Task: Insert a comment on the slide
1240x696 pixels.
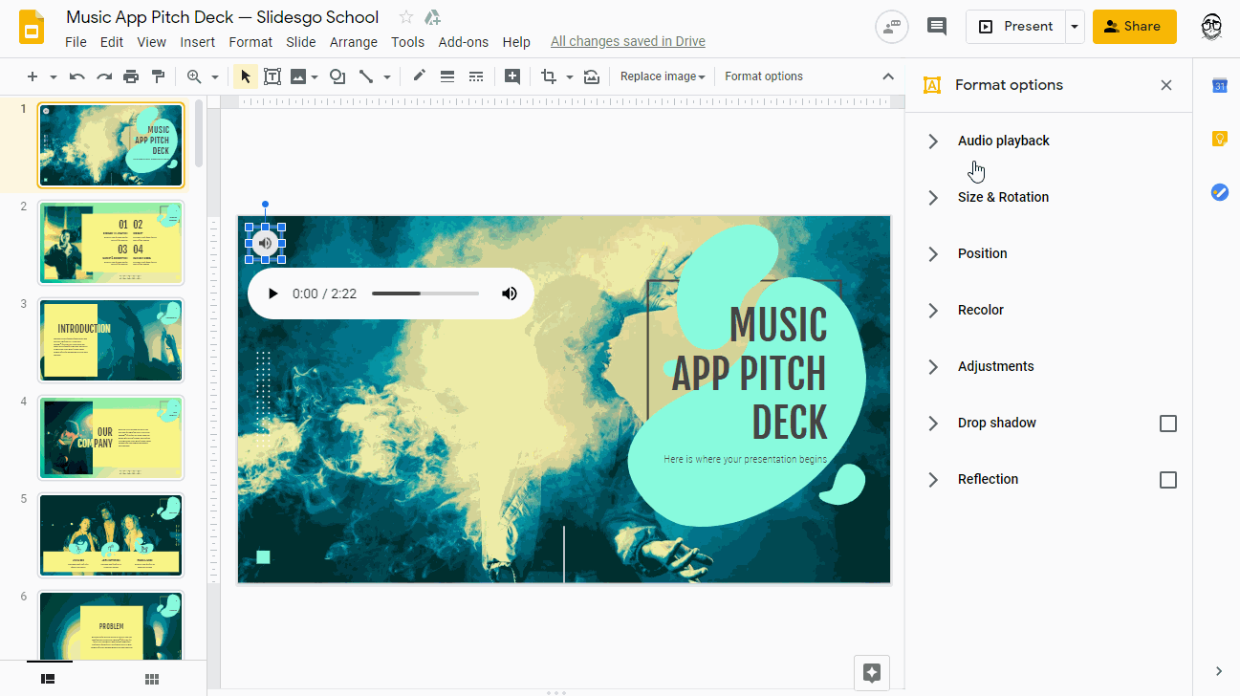Action: coord(511,76)
